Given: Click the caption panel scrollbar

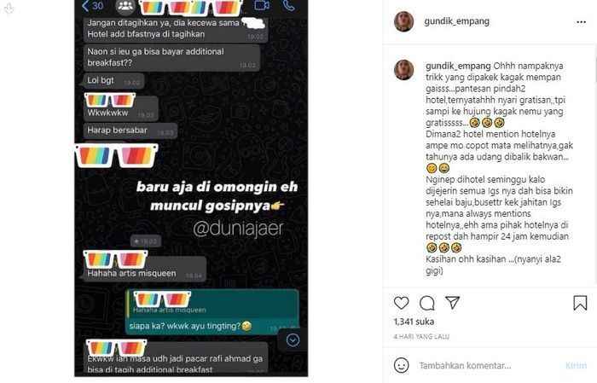Looking at the screenshot, I should (x=595, y=65).
